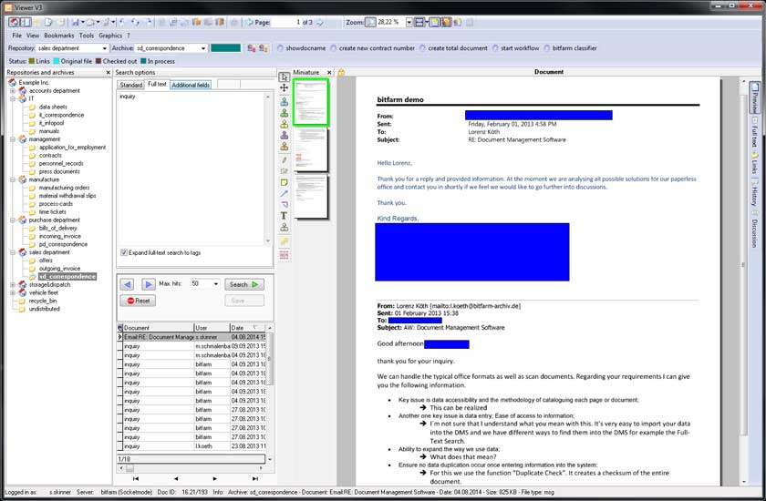
Task: Select the purple angle shape tool
Action: [284, 204]
